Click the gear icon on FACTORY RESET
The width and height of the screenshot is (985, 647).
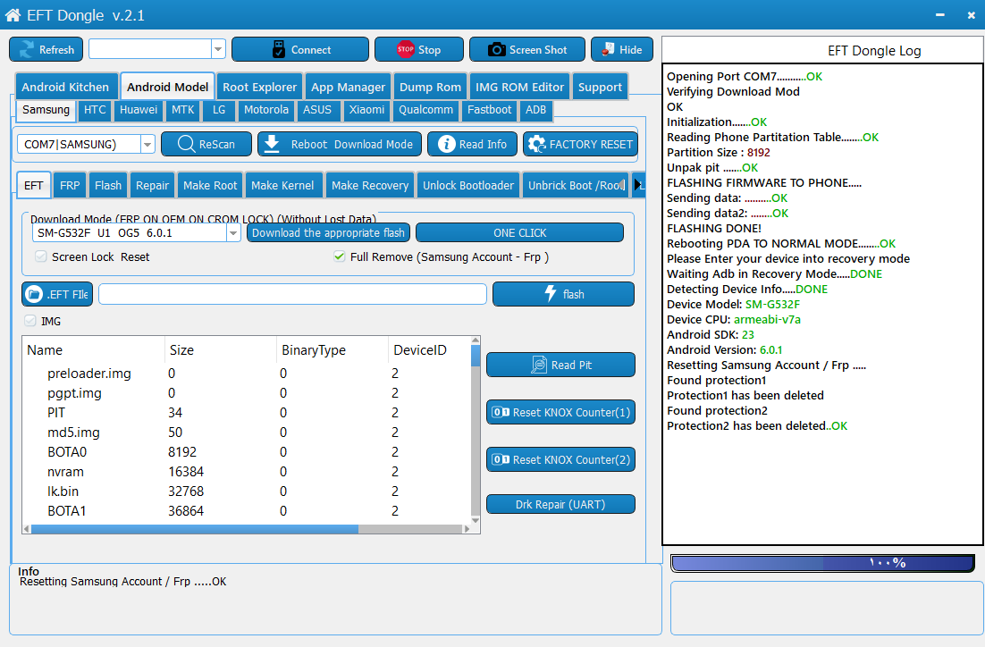[536, 144]
